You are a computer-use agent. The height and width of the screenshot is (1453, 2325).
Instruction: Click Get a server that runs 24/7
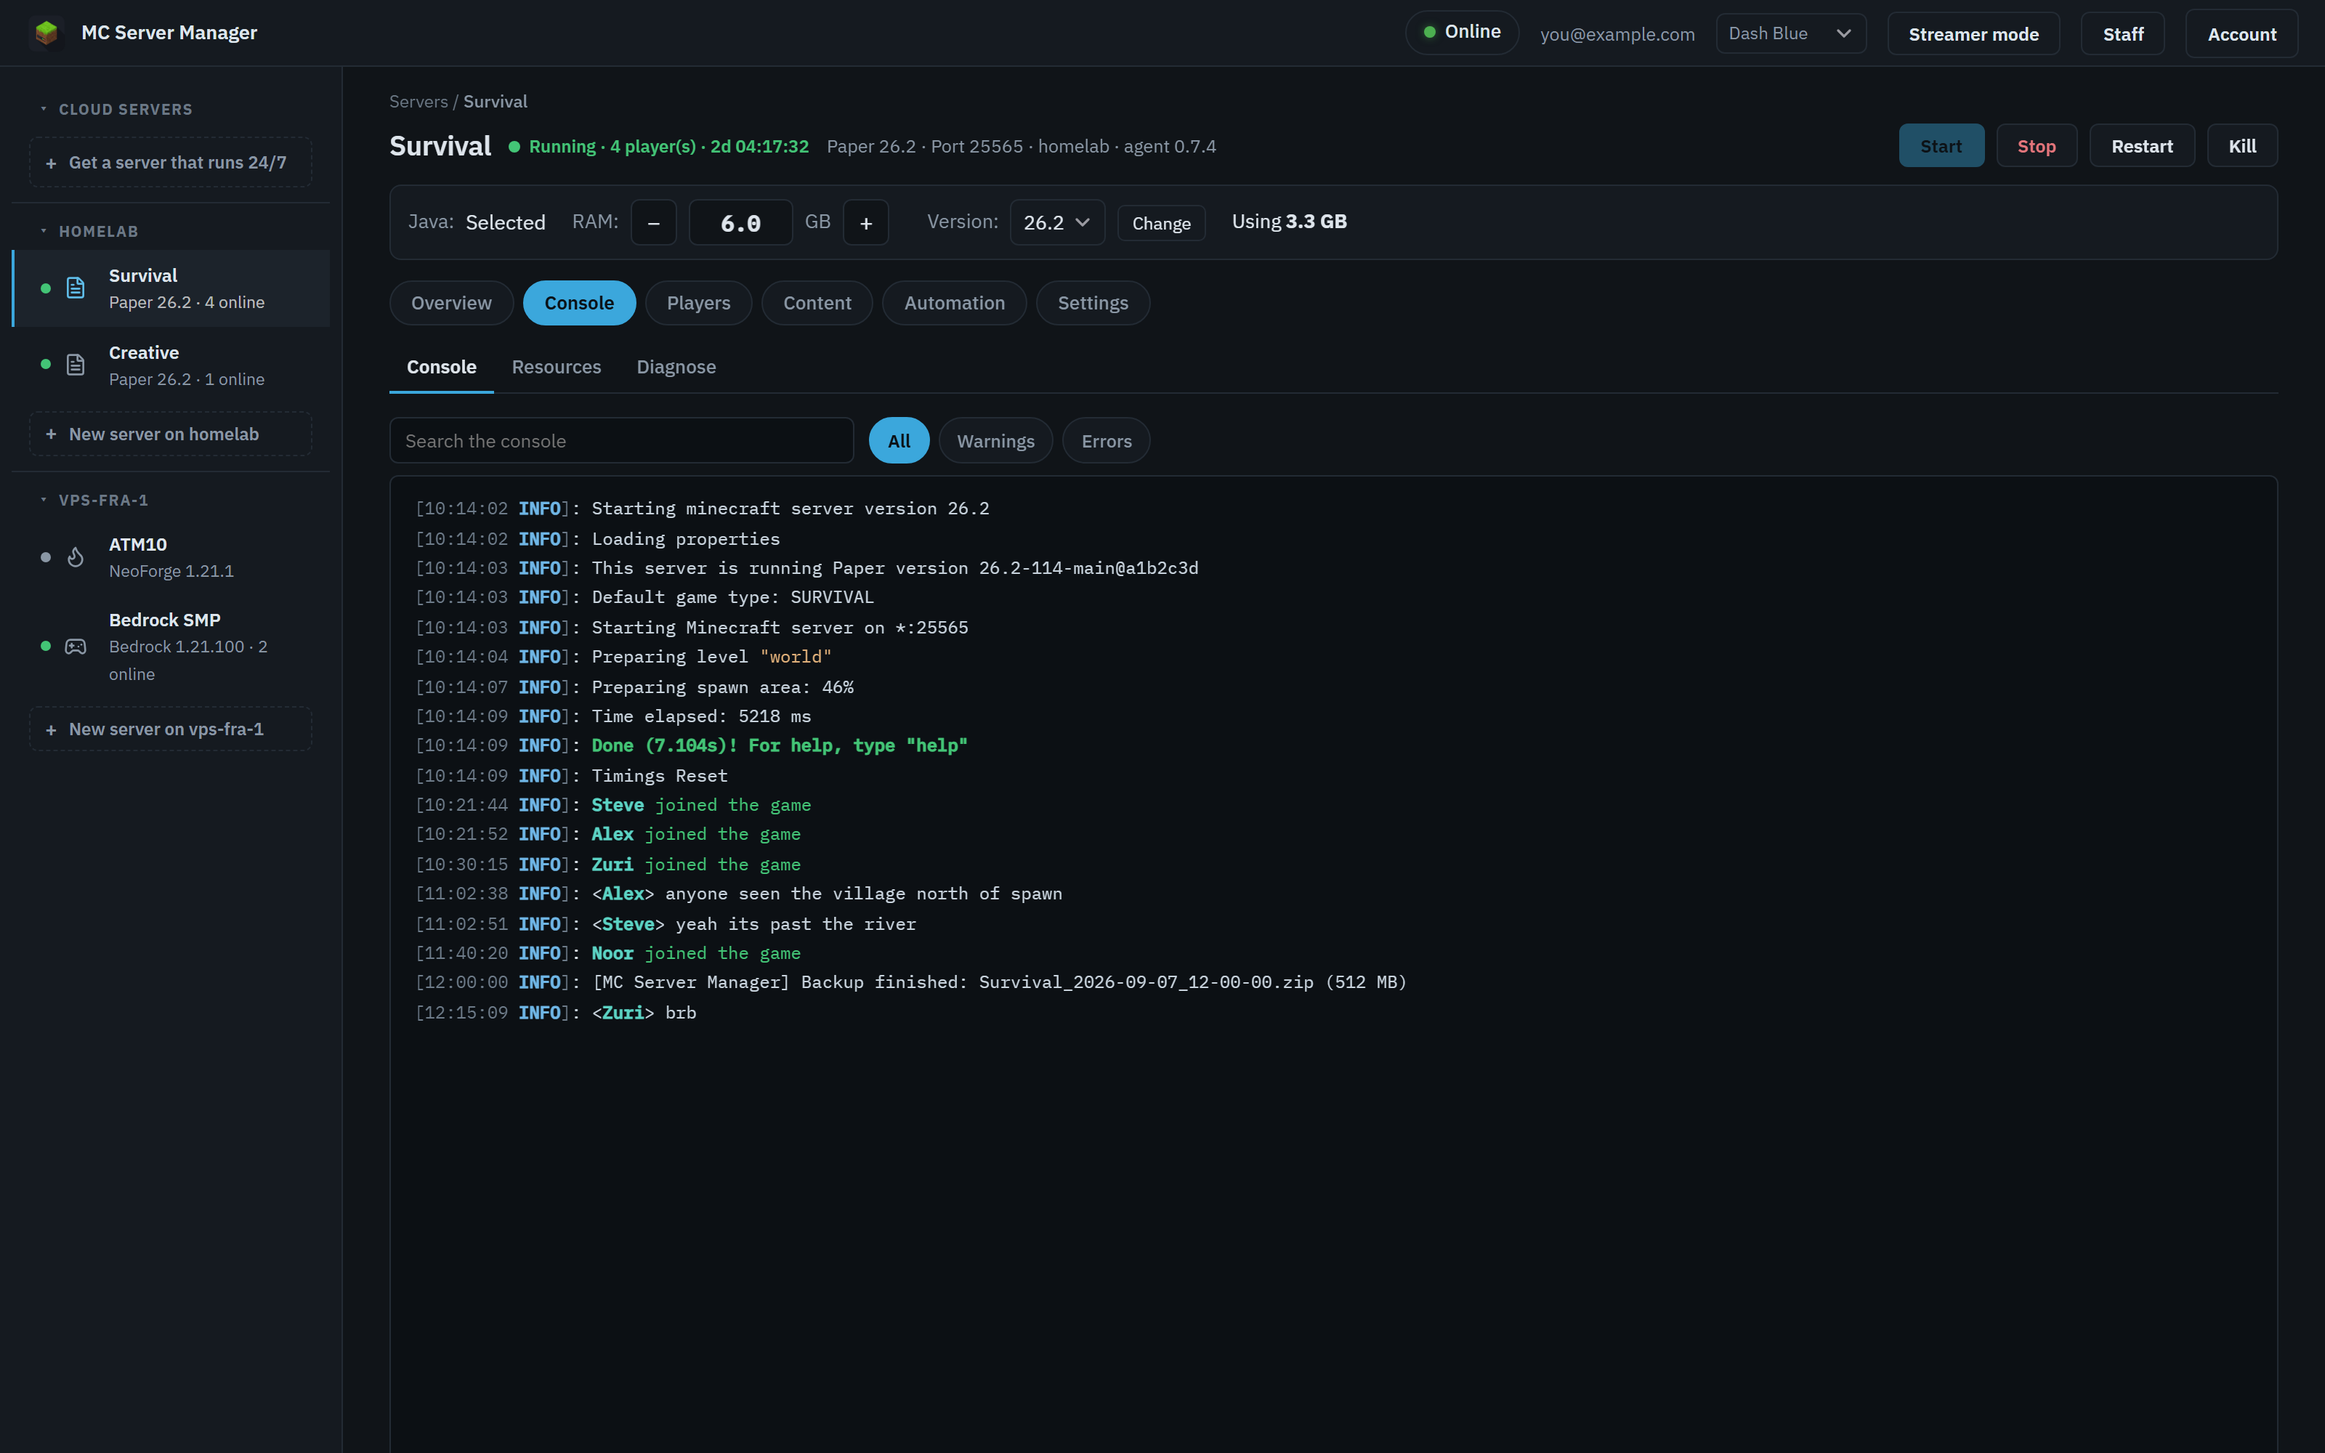point(170,163)
